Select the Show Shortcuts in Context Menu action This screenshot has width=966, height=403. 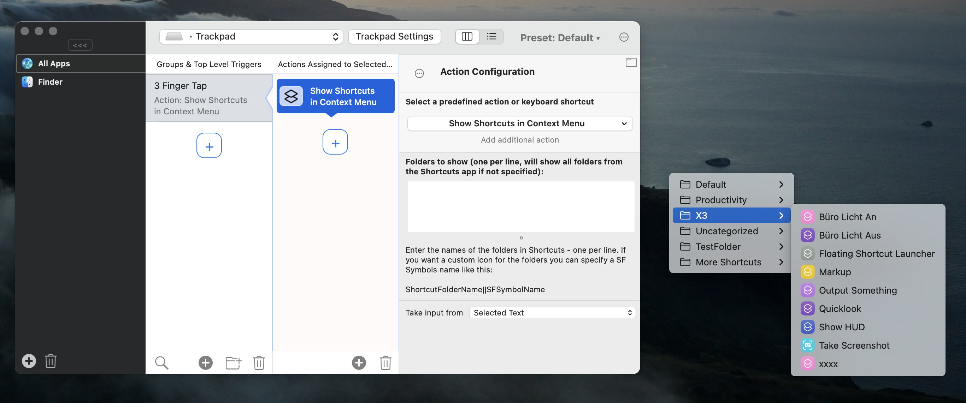pyautogui.click(x=335, y=96)
